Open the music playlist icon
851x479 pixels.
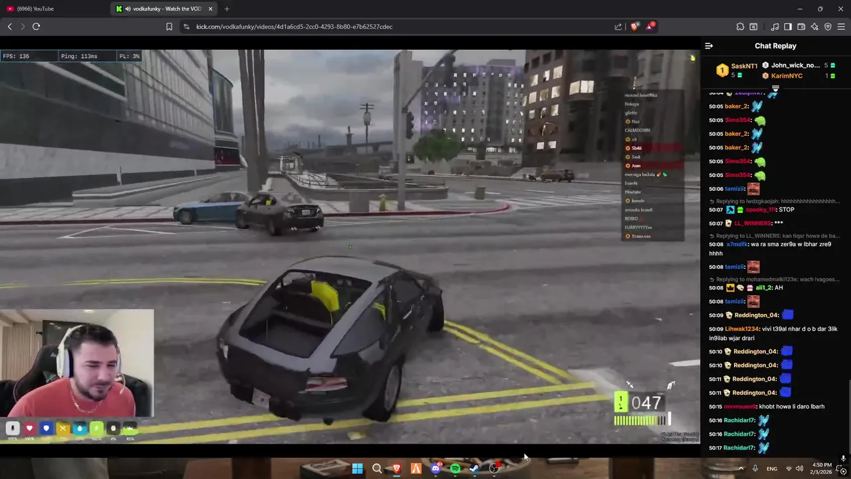775,27
